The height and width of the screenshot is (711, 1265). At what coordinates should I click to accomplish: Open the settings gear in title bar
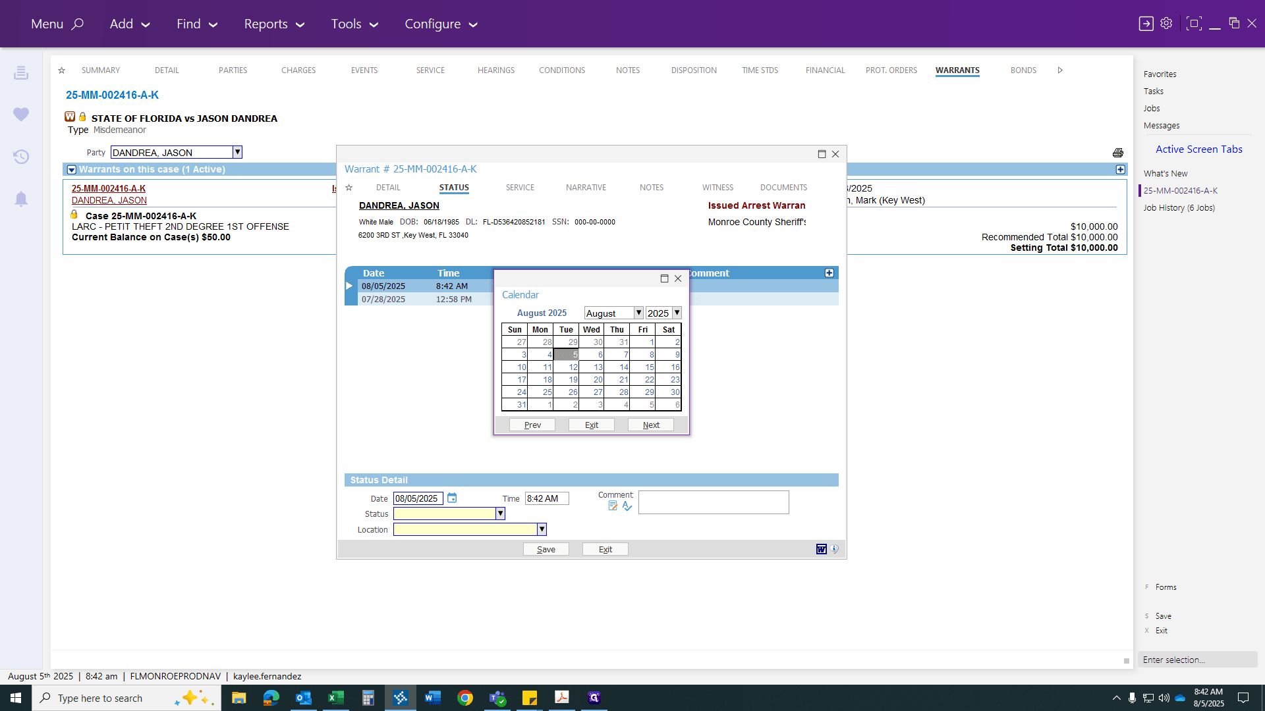pyautogui.click(x=1166, y=24)
